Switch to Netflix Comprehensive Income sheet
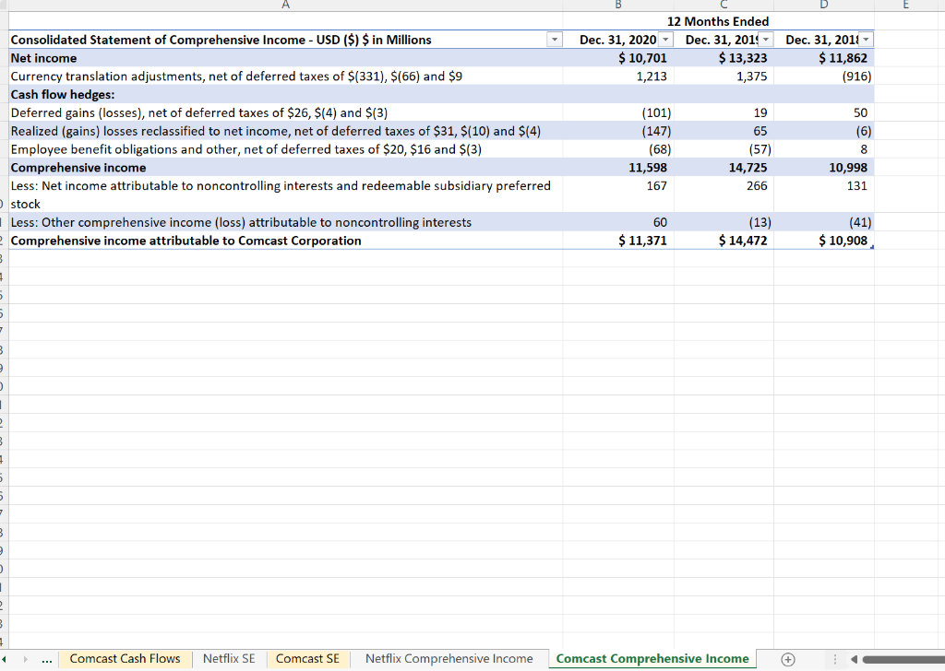The width and height of the screenshot is (945, 671). 449,658
